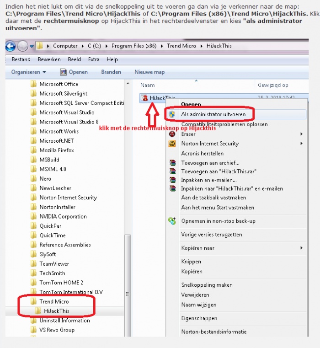Click the Back navigation arrow
This screenshot has height=348, width=320.
pyautogui.click(x=11, y=46)
